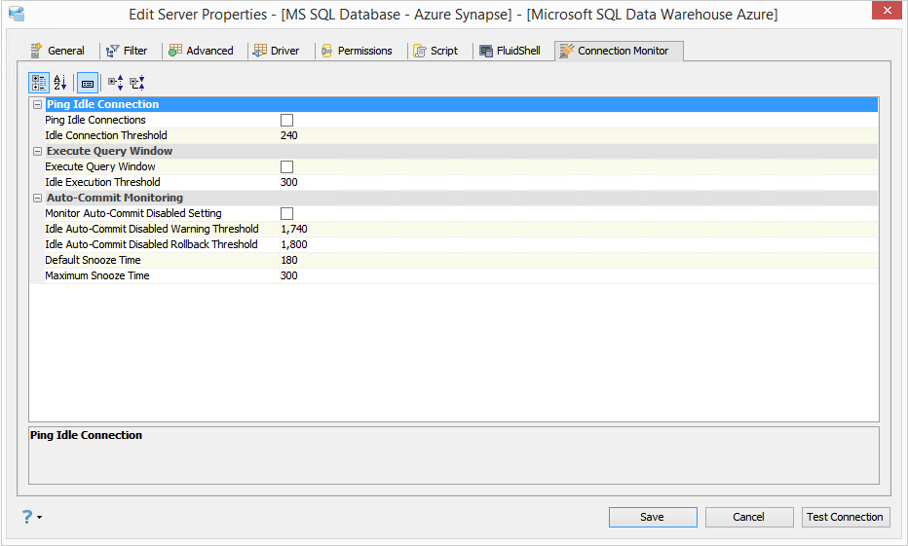Toggle the description area button

(88, 84)
